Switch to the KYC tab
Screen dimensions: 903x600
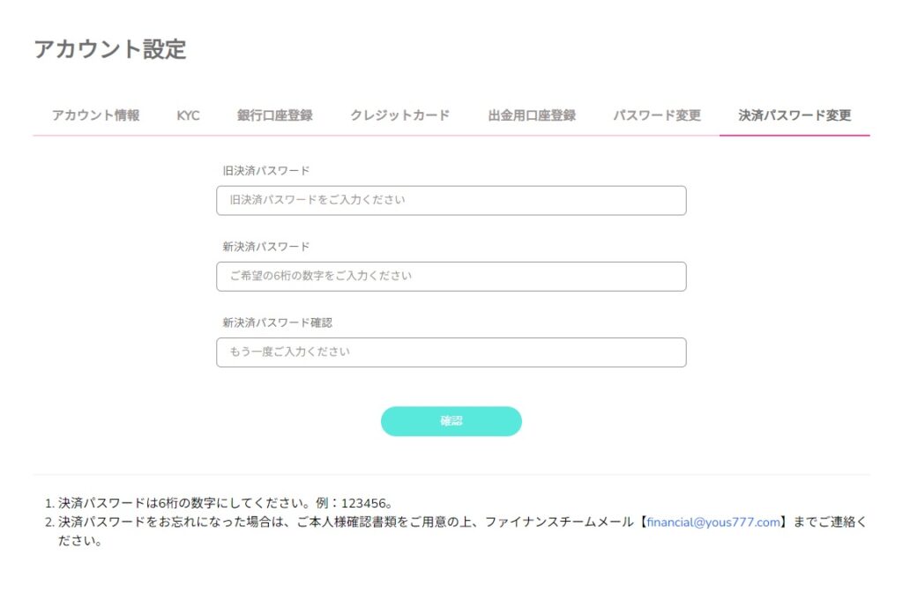click(188, 115)
